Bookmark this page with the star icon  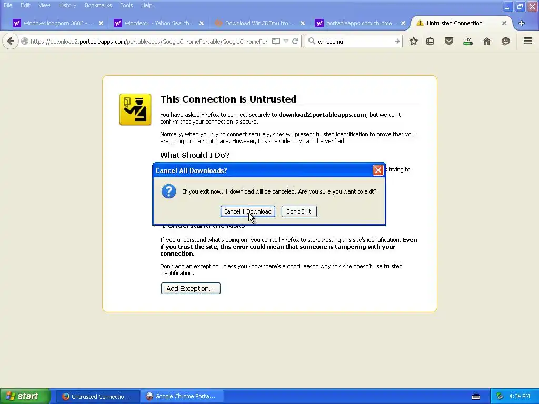(414, 41)
